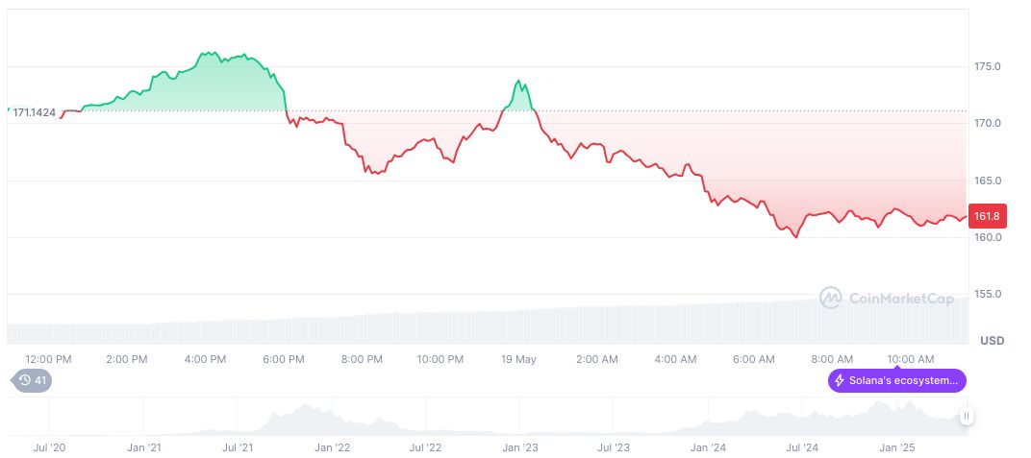Click the 12:00 PM time axis label
The height and width of the screenshot is (458, 1031).
click(x=48, y=359)
